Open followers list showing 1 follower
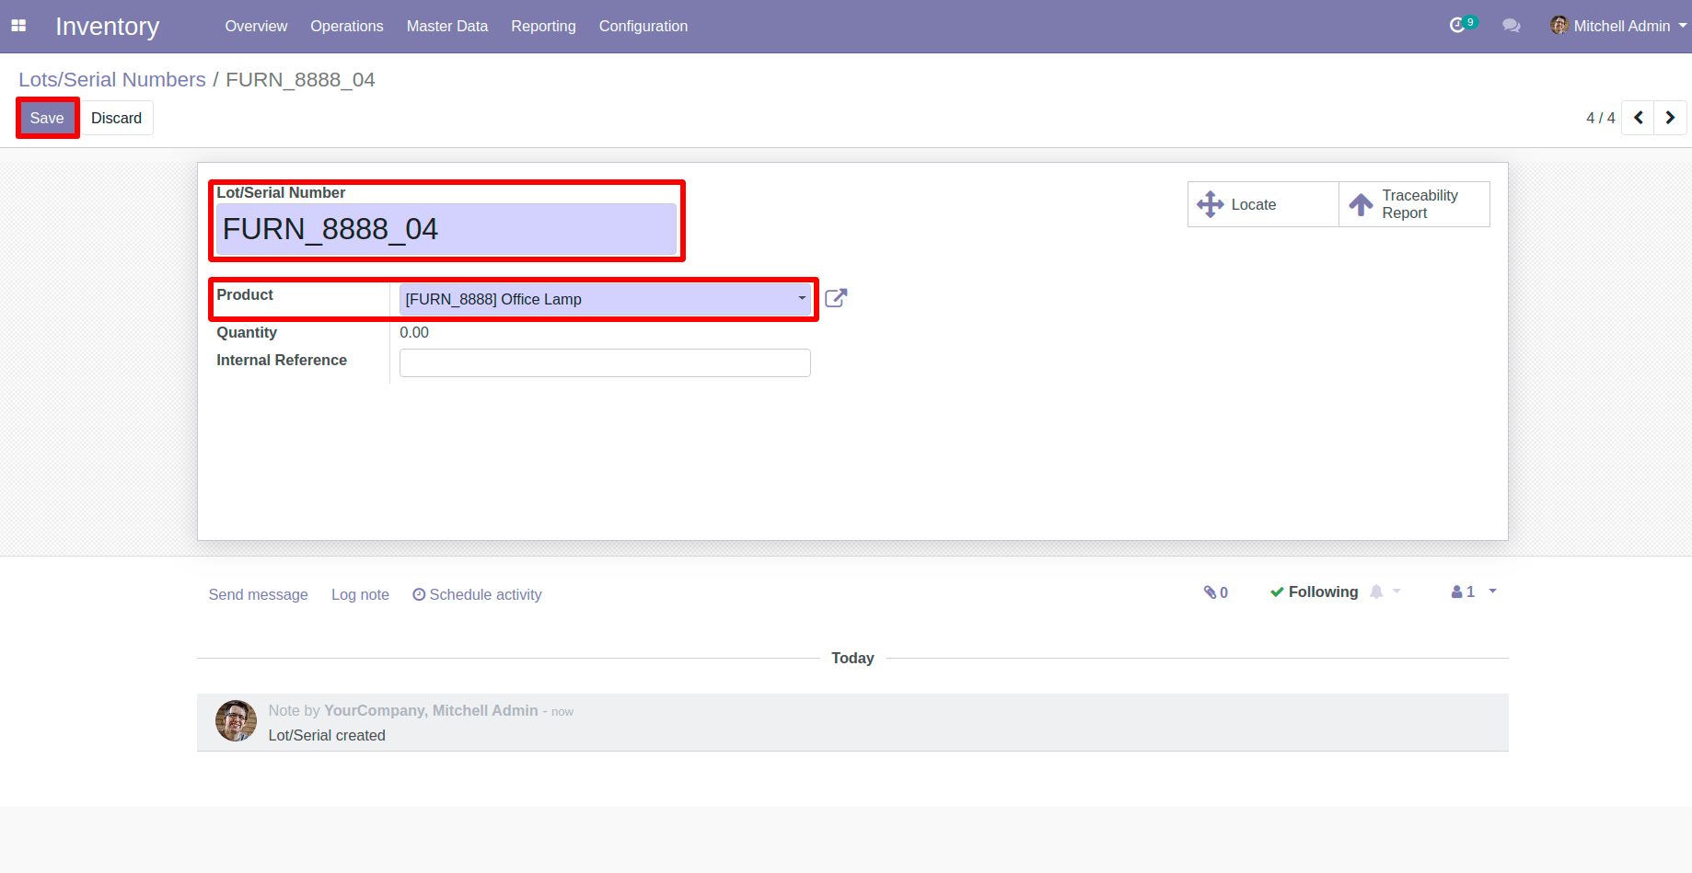This screenshot has height=873, width=1692. [1473, 592]
